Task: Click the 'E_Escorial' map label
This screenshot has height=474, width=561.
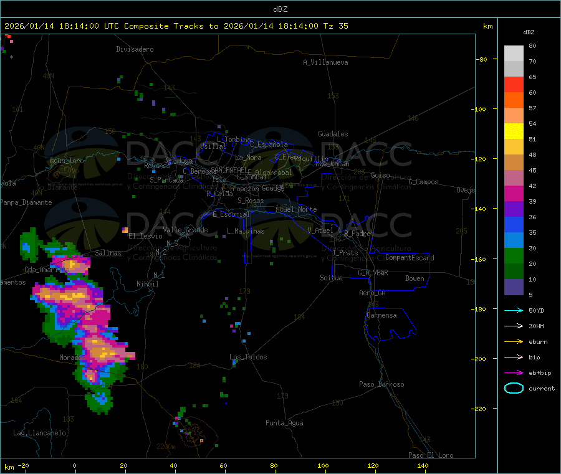Action: coord(231,214)
